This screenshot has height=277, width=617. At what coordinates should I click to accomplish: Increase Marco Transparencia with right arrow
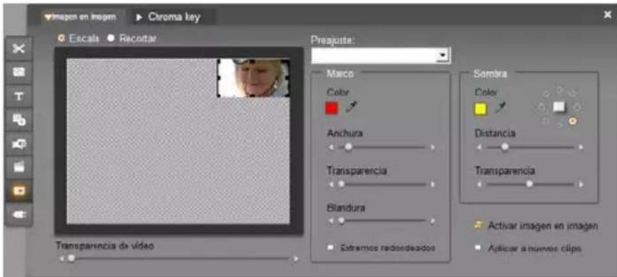pyautogui.click(x=432, y=184)
